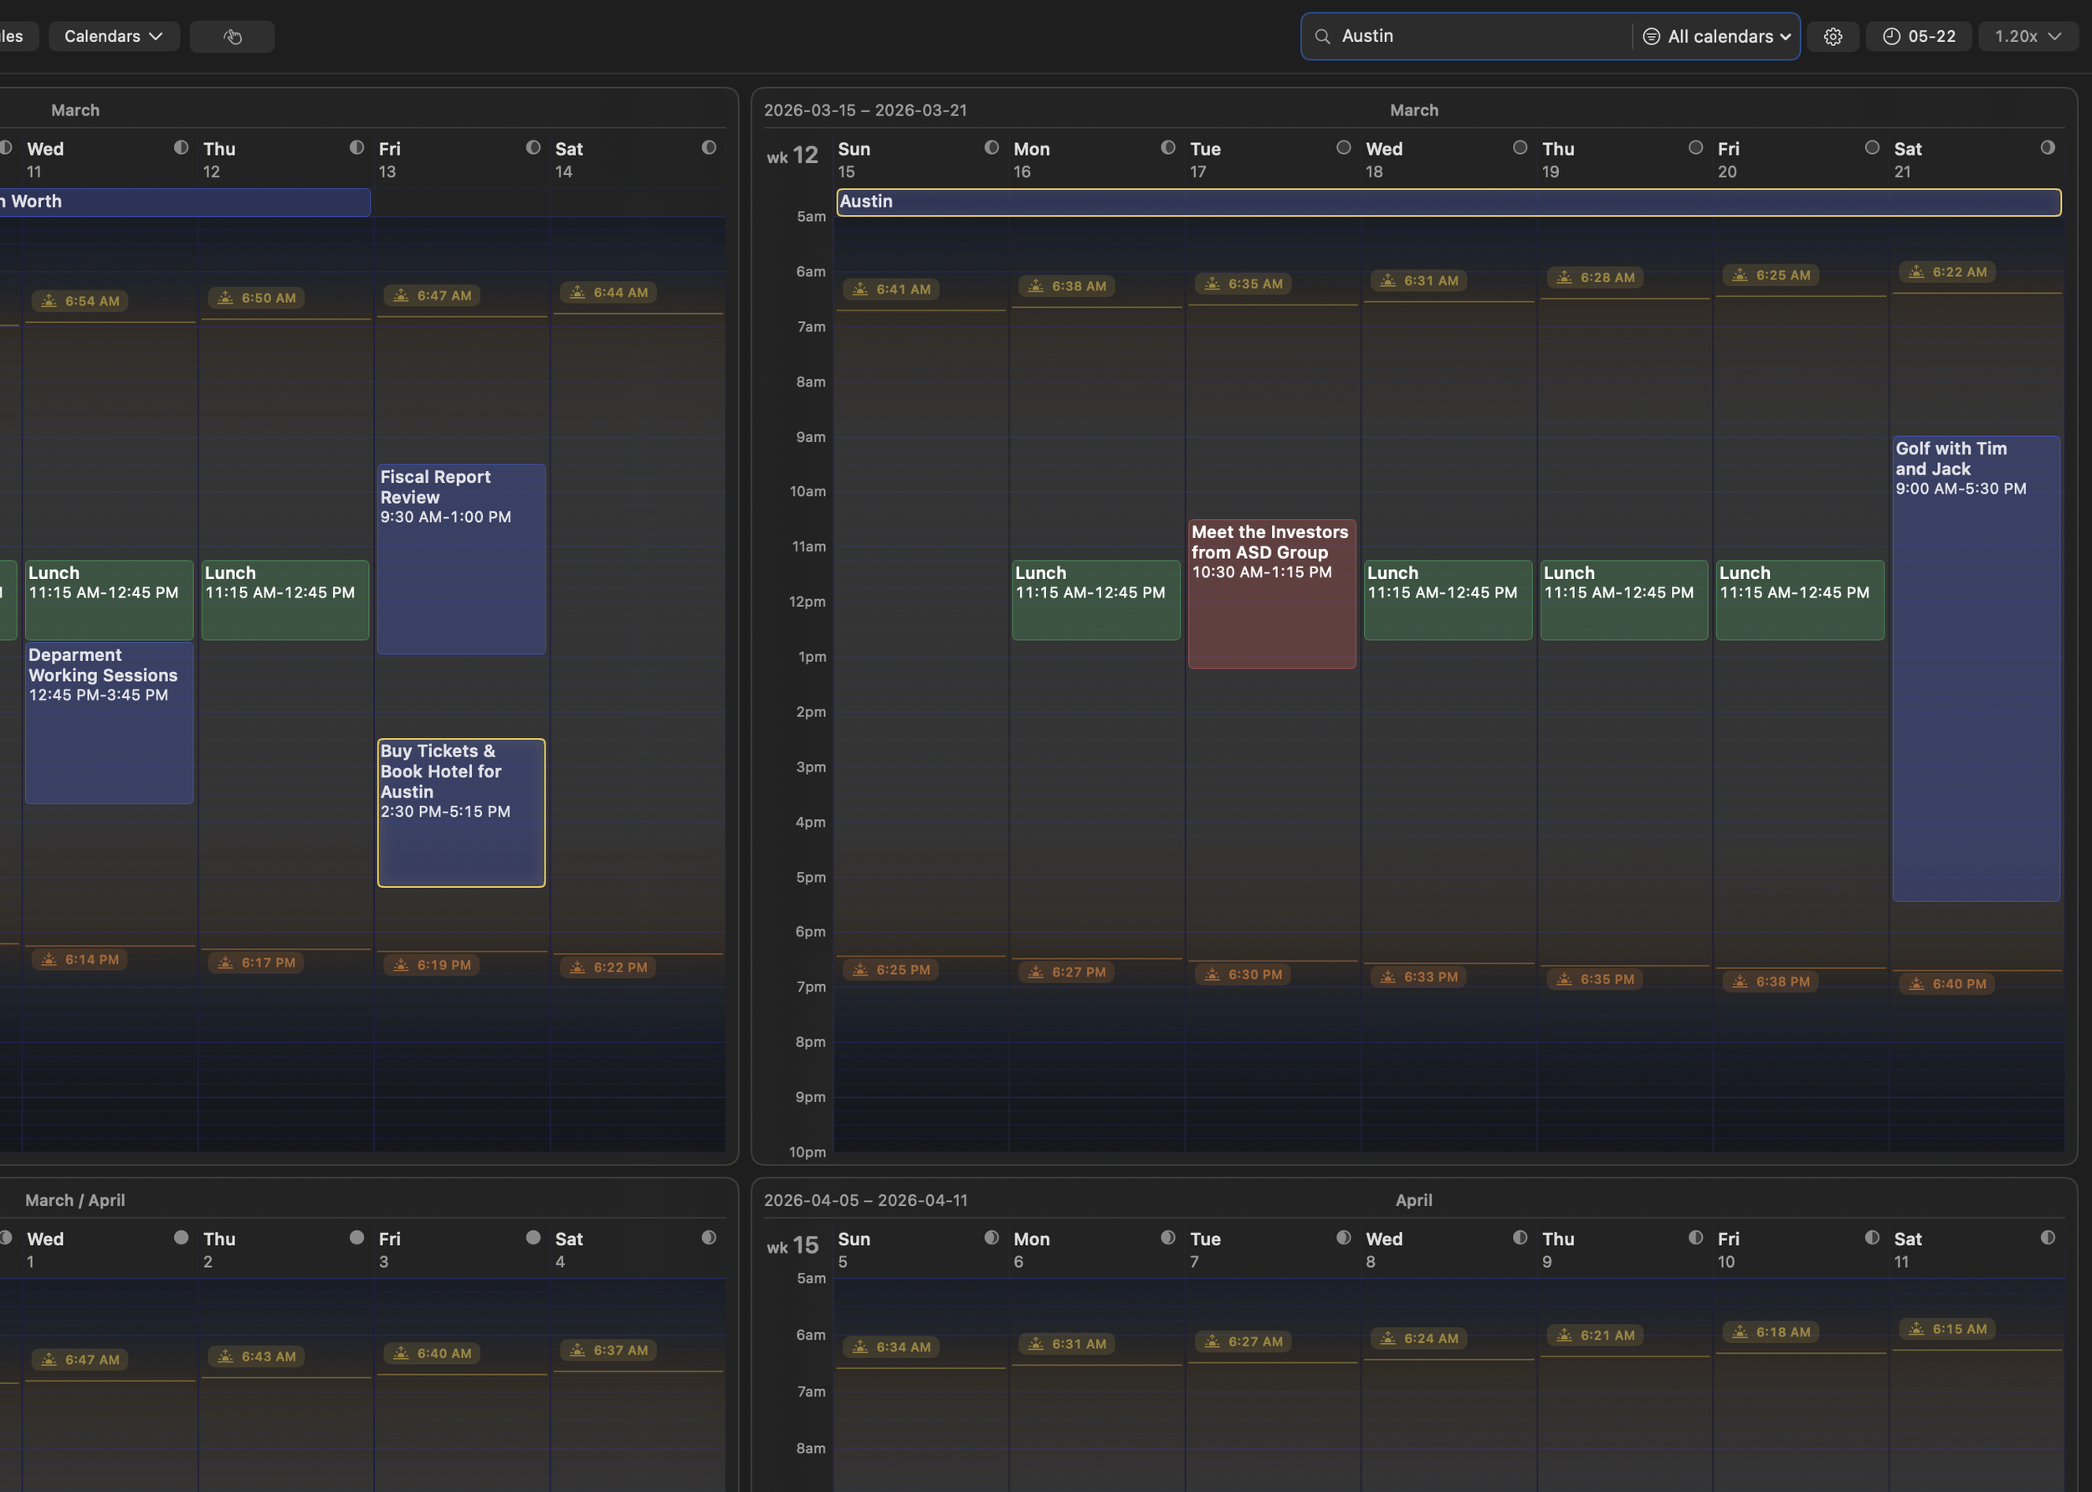Expand the Calendars dropdown
The height and width of the screenshot is (1492, 2092).
(113, 37)
